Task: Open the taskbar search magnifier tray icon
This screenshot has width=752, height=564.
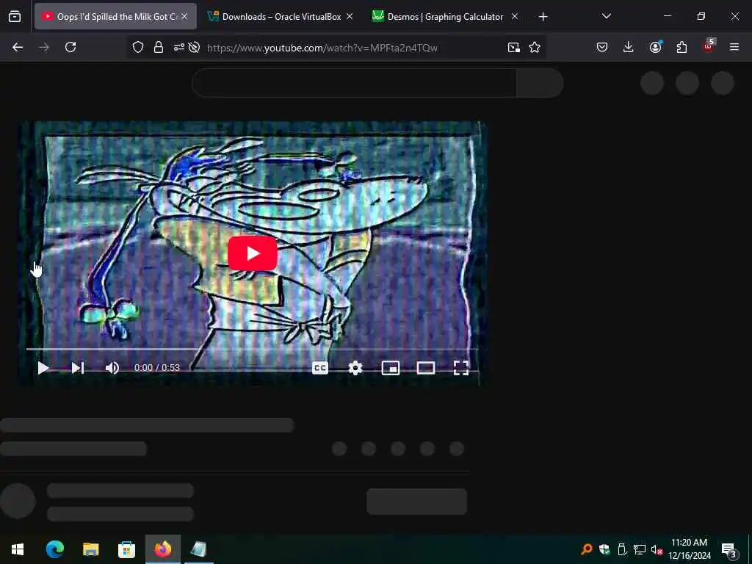Action: pyautogui.click(x=586, y=549)
